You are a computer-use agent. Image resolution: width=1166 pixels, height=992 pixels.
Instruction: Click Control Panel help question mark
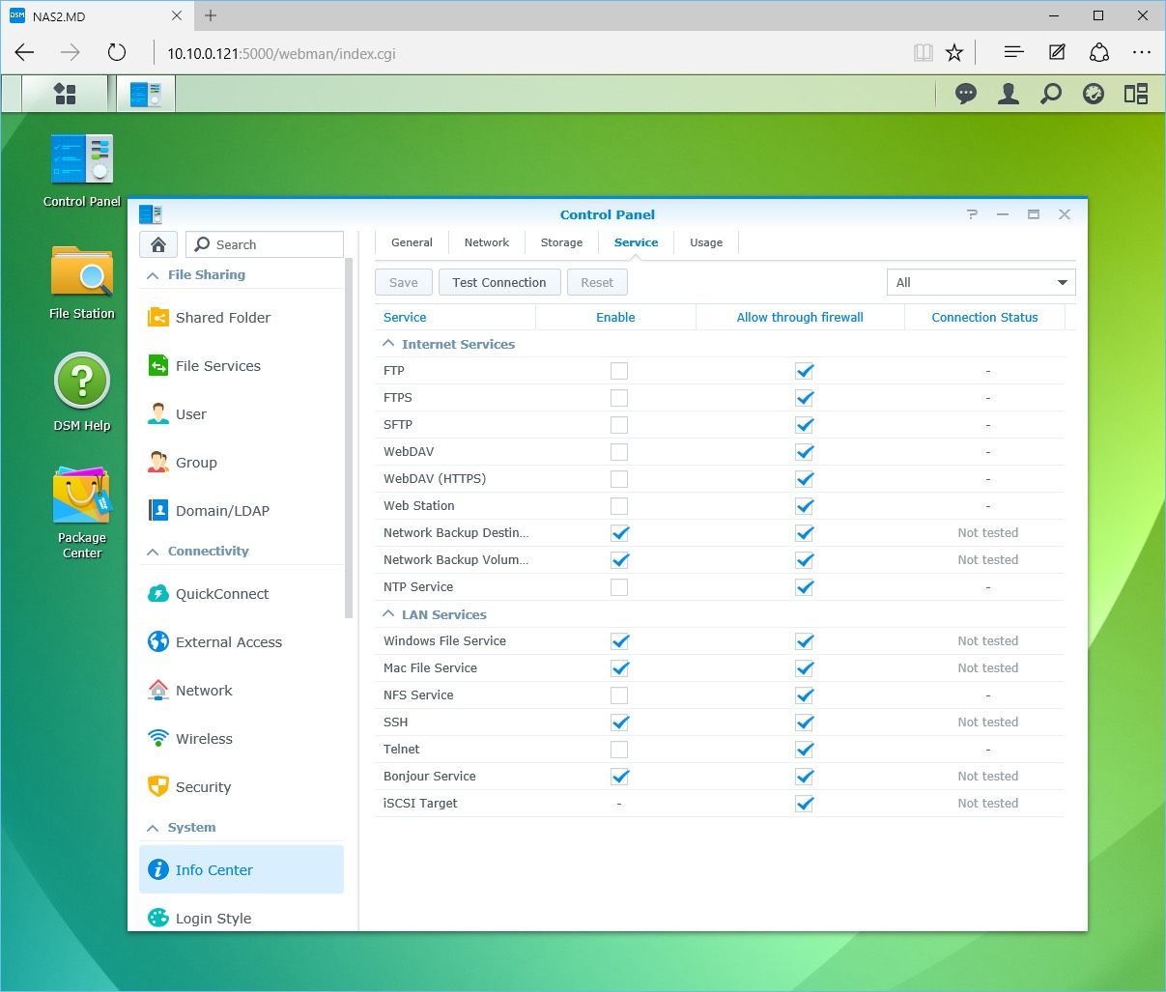972,214
